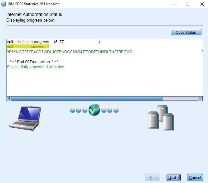Image resolution: width=208 pixels, height=183 pixels.
Task: Minimize the Licensing window
Action: [174, 4]
